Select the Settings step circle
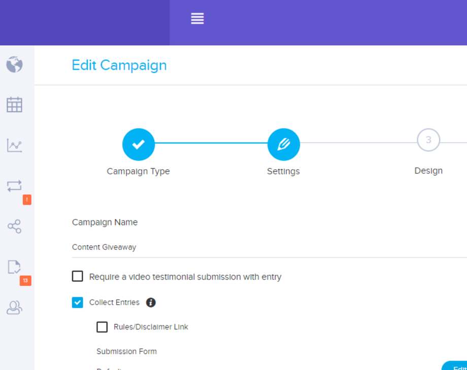This screenshot has height=370, width=467. 284,144
